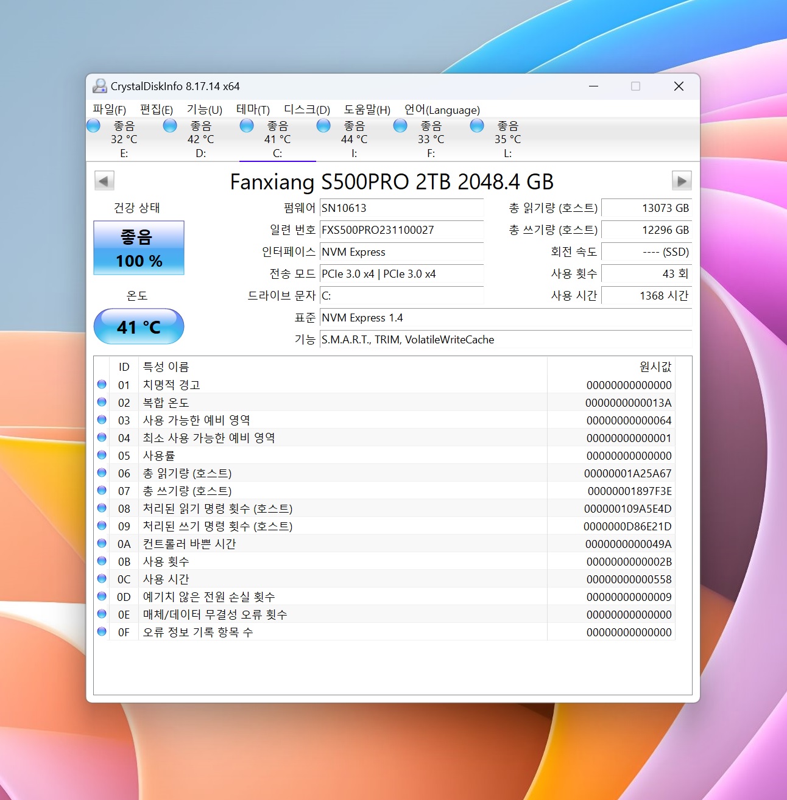
Task: Open the 테마(T) menu
Action: [x=253, y=110]
